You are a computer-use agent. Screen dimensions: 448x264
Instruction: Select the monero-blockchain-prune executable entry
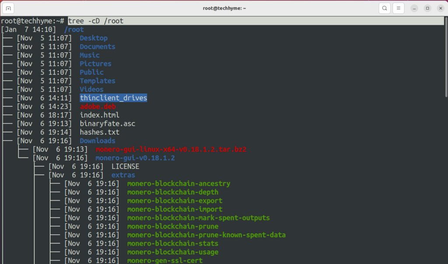[x=172, y=226]
